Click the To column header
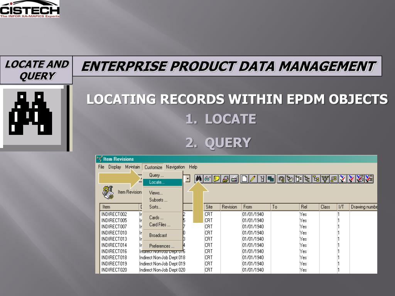Viewport: 395px width, 296px height. pyautogui.click(x=285, y=207)
